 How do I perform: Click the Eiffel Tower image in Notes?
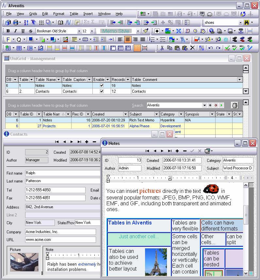(156, 262)
